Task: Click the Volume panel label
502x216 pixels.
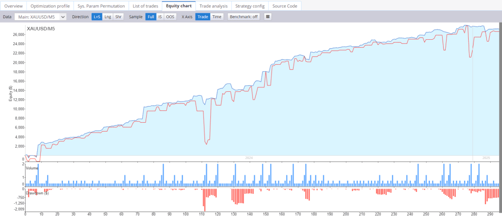Action: pos(32,167)
